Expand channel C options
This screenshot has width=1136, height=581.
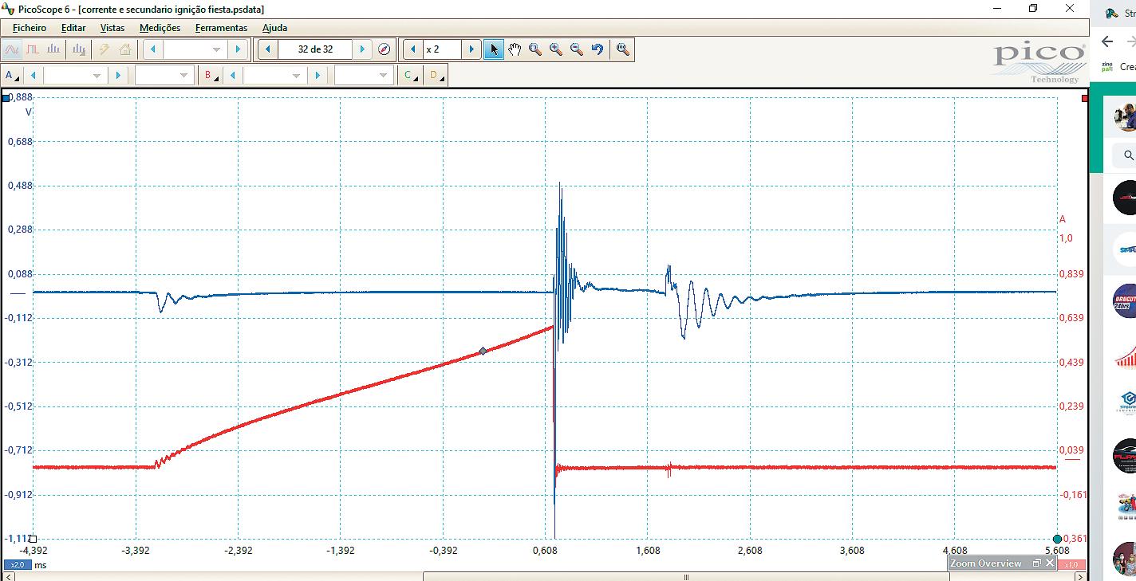pos(411,76)
